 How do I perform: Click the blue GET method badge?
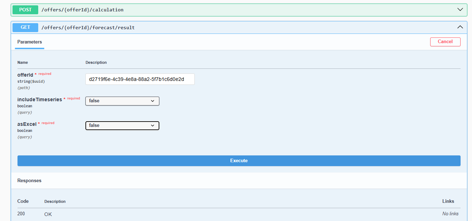(x=25, y=27)
